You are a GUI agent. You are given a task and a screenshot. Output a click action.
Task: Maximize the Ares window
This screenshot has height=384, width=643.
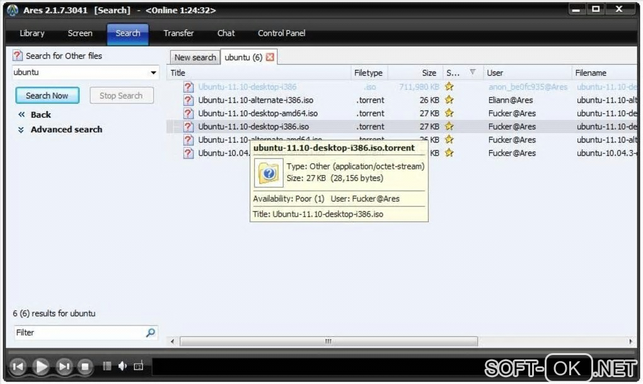pyautogui.click(x=596, y=9)
